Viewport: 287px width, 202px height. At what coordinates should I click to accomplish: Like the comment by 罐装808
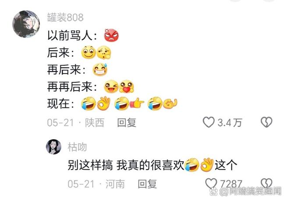click(x=209, y=122)
